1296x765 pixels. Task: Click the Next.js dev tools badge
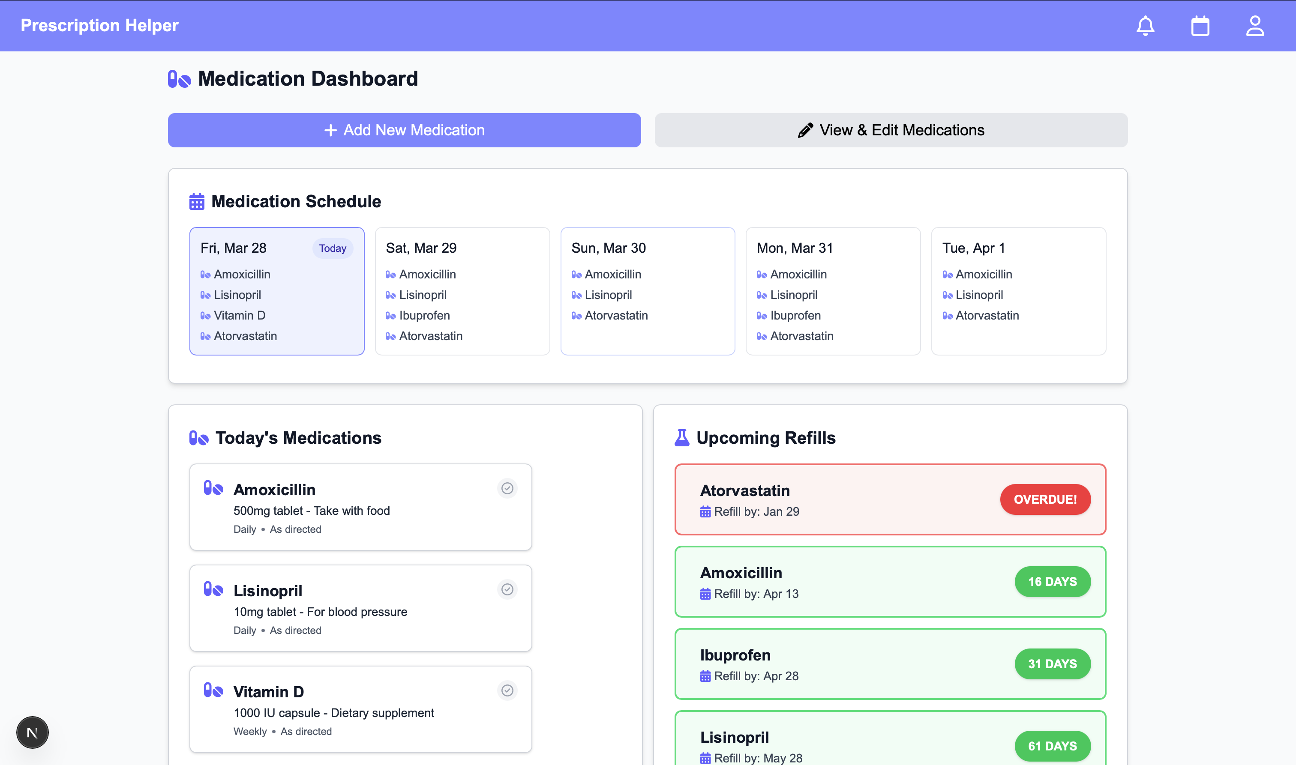click(x=32, y=732)
